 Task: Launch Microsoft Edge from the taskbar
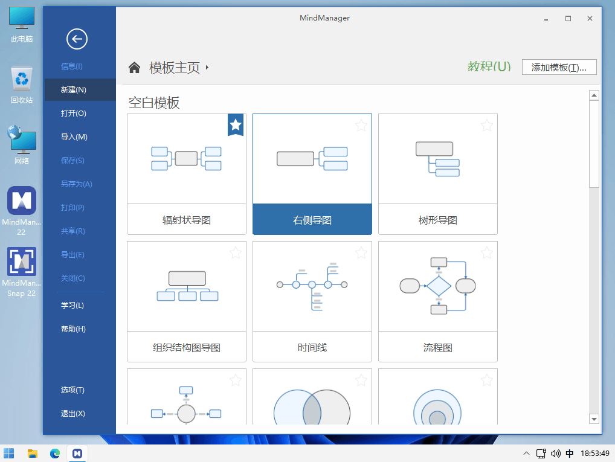[x=55, y=454]
